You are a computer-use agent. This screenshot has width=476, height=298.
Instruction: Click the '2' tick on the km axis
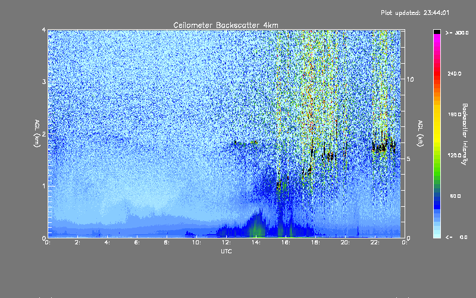[x=44, y=134]
